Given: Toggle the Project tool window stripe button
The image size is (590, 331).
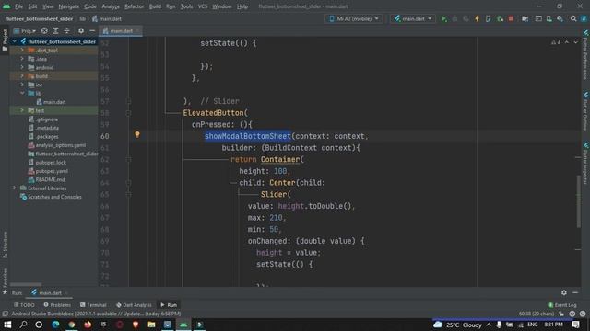Looking at the screenshot, I should pyautogui.click(x=5, y=40).
